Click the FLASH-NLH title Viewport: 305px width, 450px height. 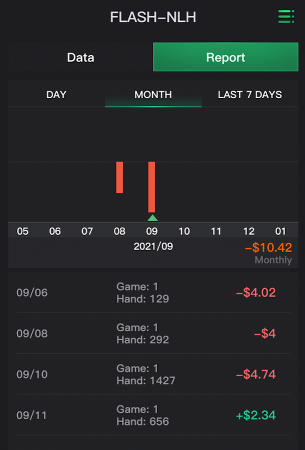(153, 17)
